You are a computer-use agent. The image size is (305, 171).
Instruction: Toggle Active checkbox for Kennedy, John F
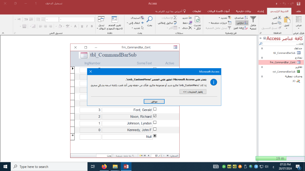155,129
